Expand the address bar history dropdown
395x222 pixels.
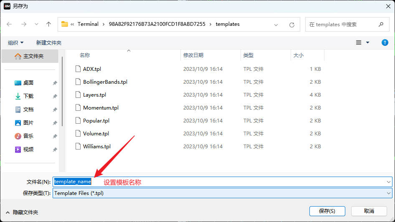[x=276, y=25]
